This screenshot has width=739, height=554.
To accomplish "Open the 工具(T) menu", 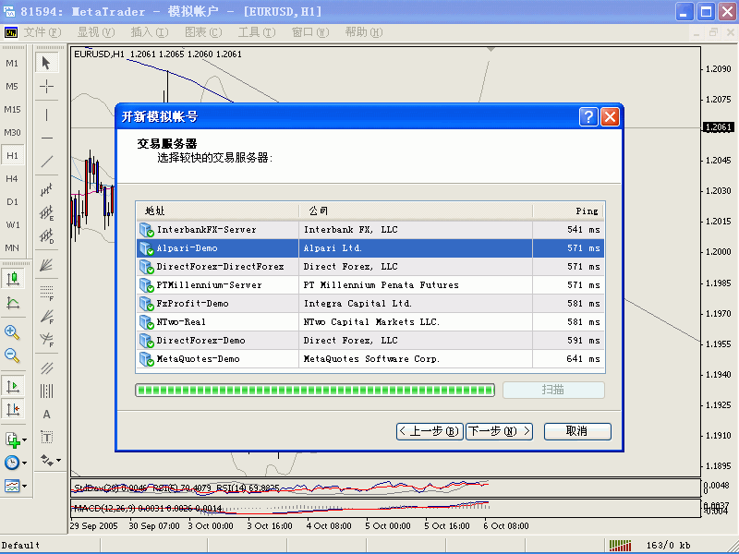I will click(257, 32).
